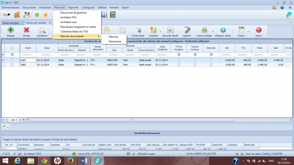The height and width of the screenshot is (165, 294).
Task: Open the Listare multipla dropdown arrow
Action: click(213, 32)
